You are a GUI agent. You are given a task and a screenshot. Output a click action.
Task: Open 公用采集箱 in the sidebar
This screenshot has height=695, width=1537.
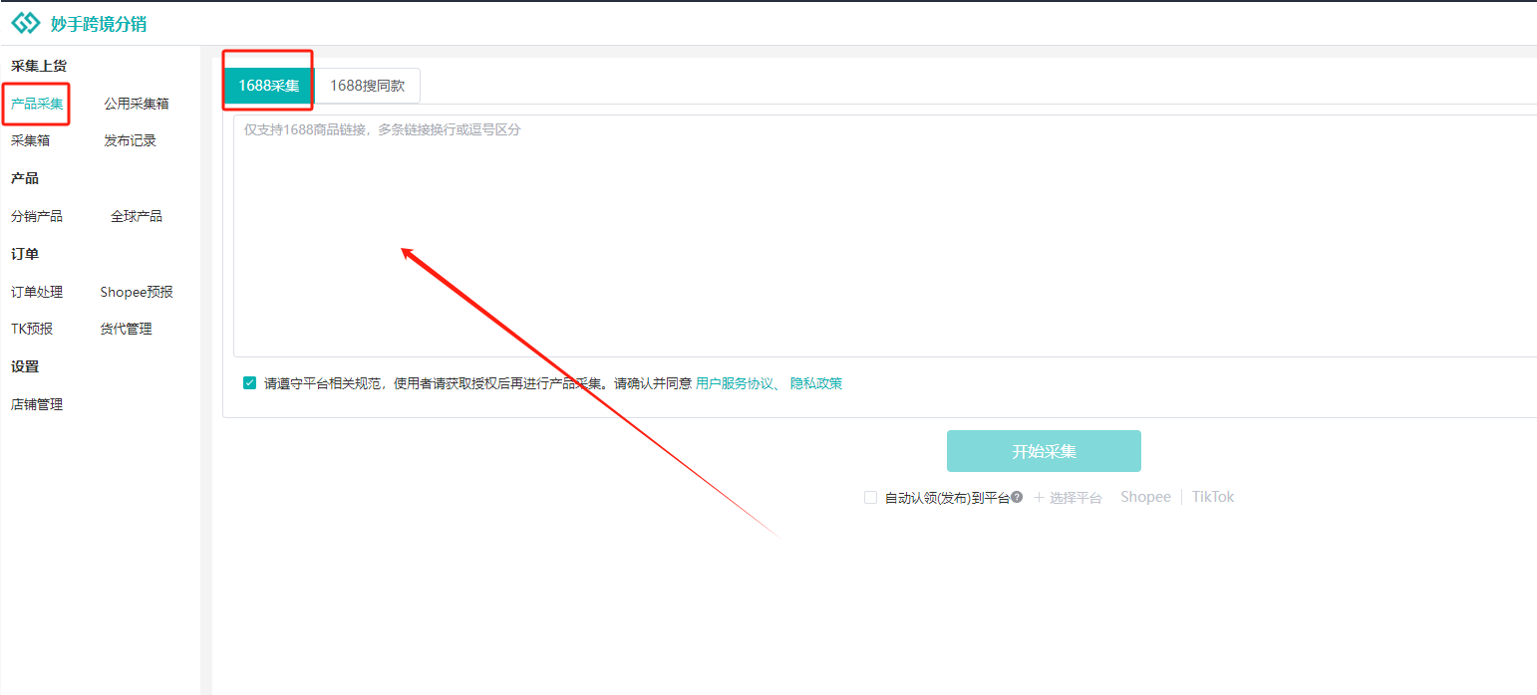(137, 103)
